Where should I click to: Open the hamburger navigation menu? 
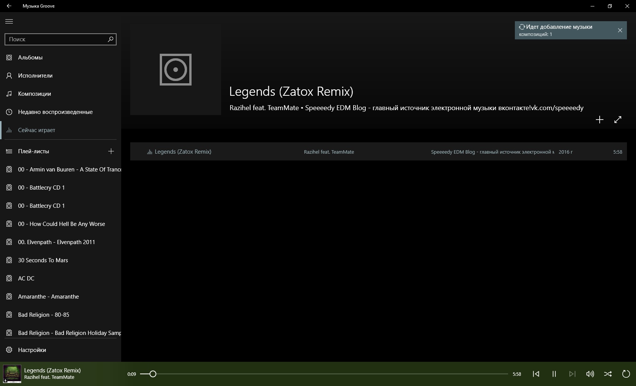tap(9, 21)
